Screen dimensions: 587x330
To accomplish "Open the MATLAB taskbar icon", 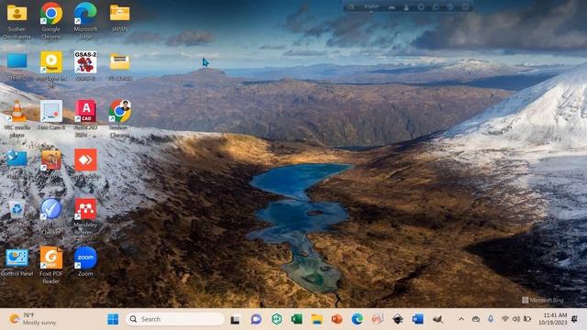I will [x=437, y=319].
